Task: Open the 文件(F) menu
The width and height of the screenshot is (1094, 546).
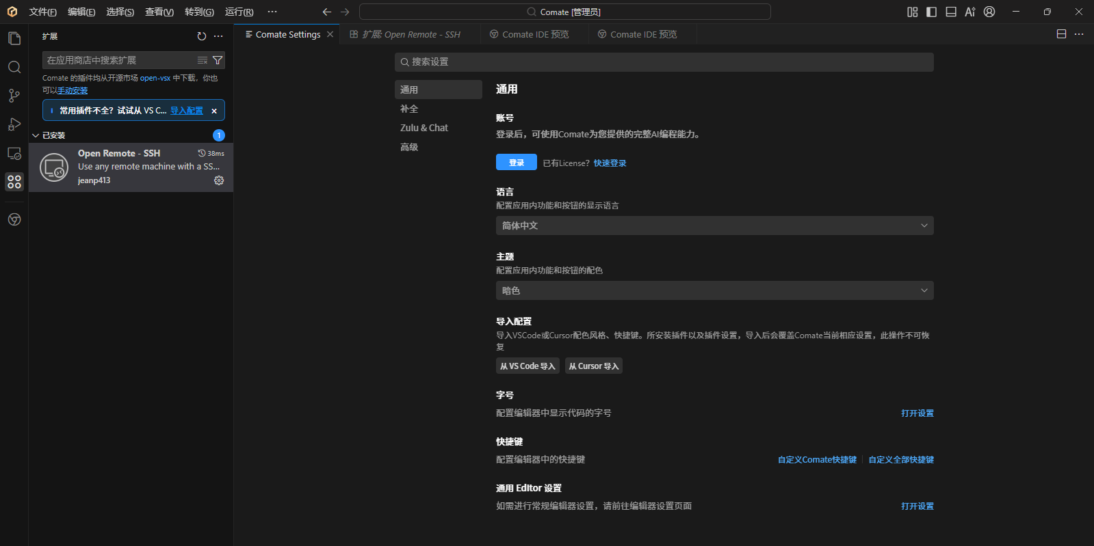Action: 42,12
